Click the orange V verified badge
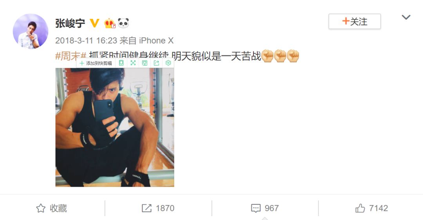423x220 pixels. click(94, 23)
